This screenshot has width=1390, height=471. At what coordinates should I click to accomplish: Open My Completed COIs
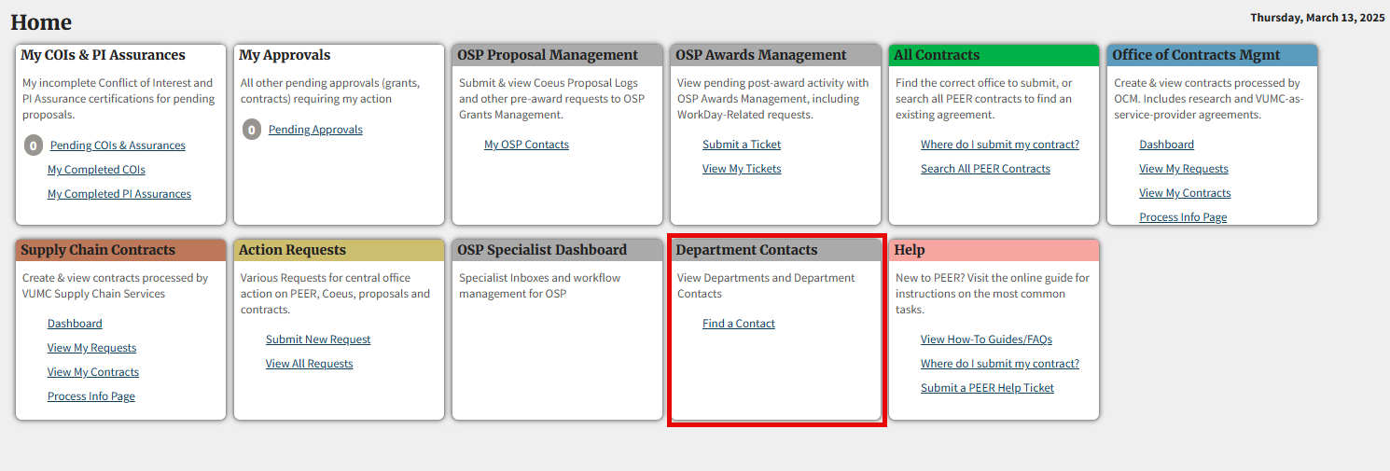(96, 170)
